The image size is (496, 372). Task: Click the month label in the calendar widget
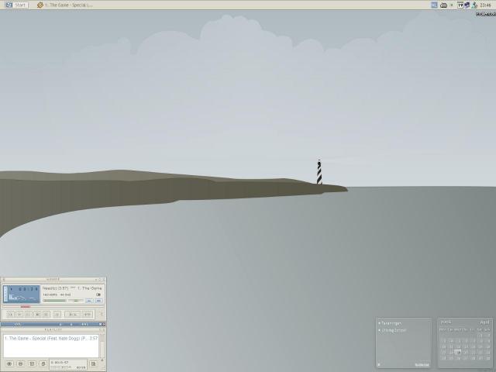click(485, 322)
